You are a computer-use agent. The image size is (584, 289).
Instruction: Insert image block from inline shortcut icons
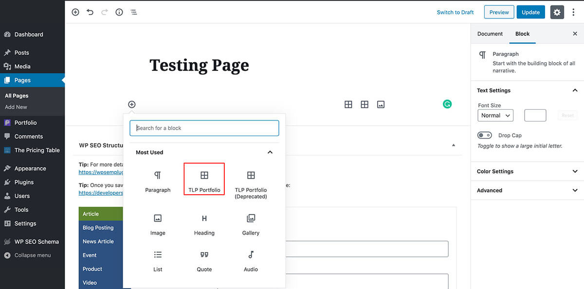(x=381, y=104)
